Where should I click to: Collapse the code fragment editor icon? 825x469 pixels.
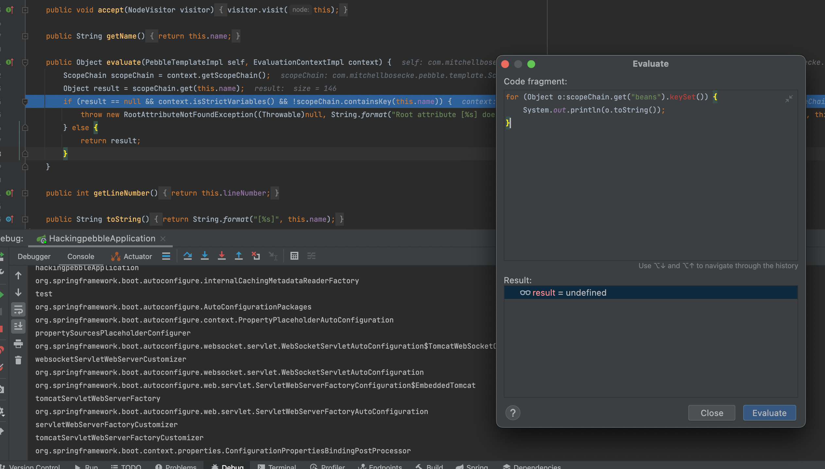tap(789, 99)
